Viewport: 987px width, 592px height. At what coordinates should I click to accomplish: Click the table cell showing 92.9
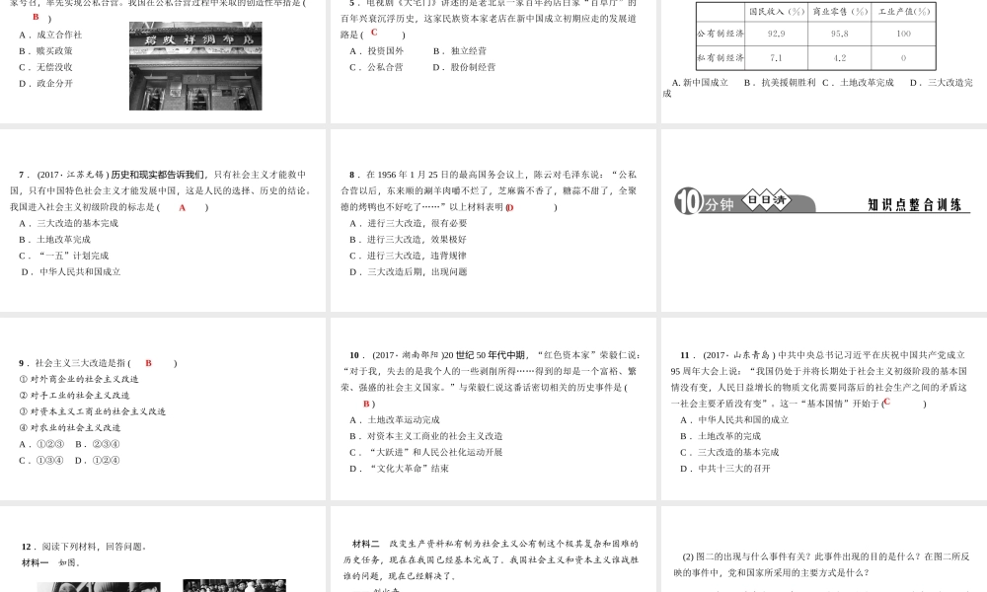(x=776, y=34)
